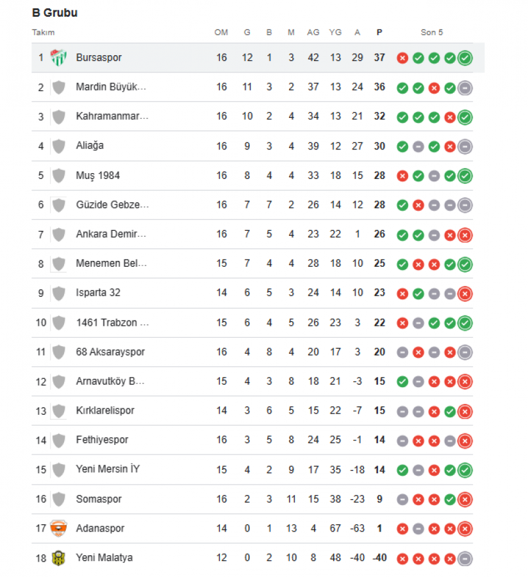This screenshot has height=577, width=528.
Task: Click the Yeni Malatya yellow crest
Action: click(58, 558)
